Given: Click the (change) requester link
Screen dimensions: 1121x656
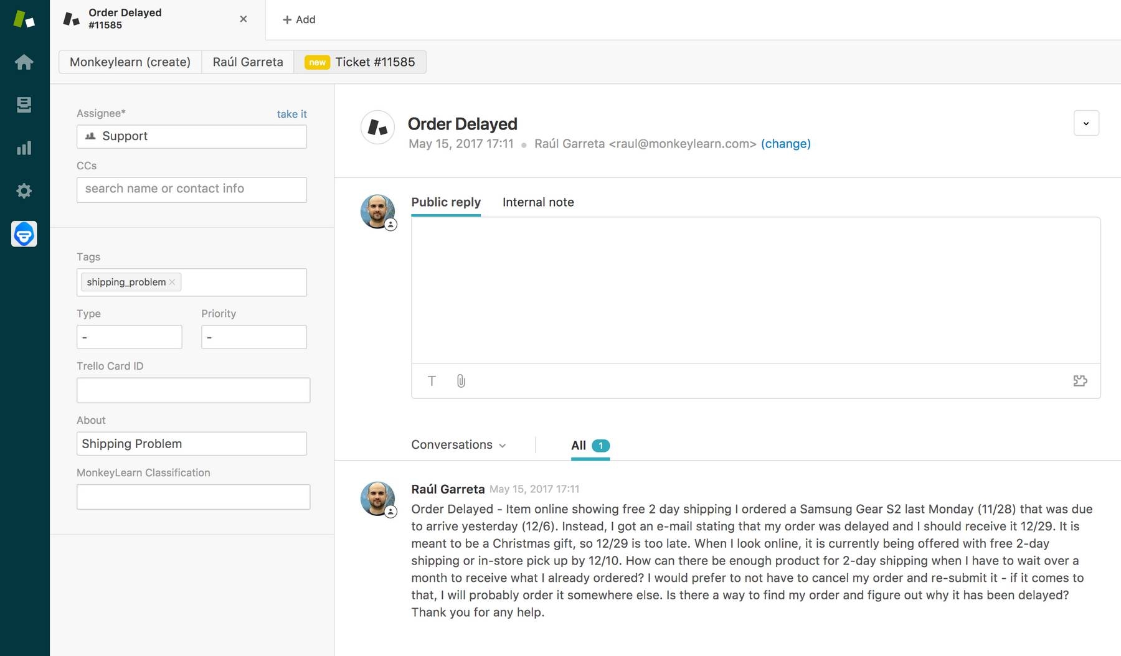Looking at the screenshot, I should tap(786, 144).
